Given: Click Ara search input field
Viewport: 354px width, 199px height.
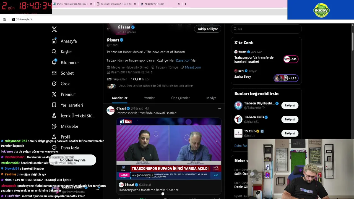Looking at the screenshot, I should [x=266, y=29].
